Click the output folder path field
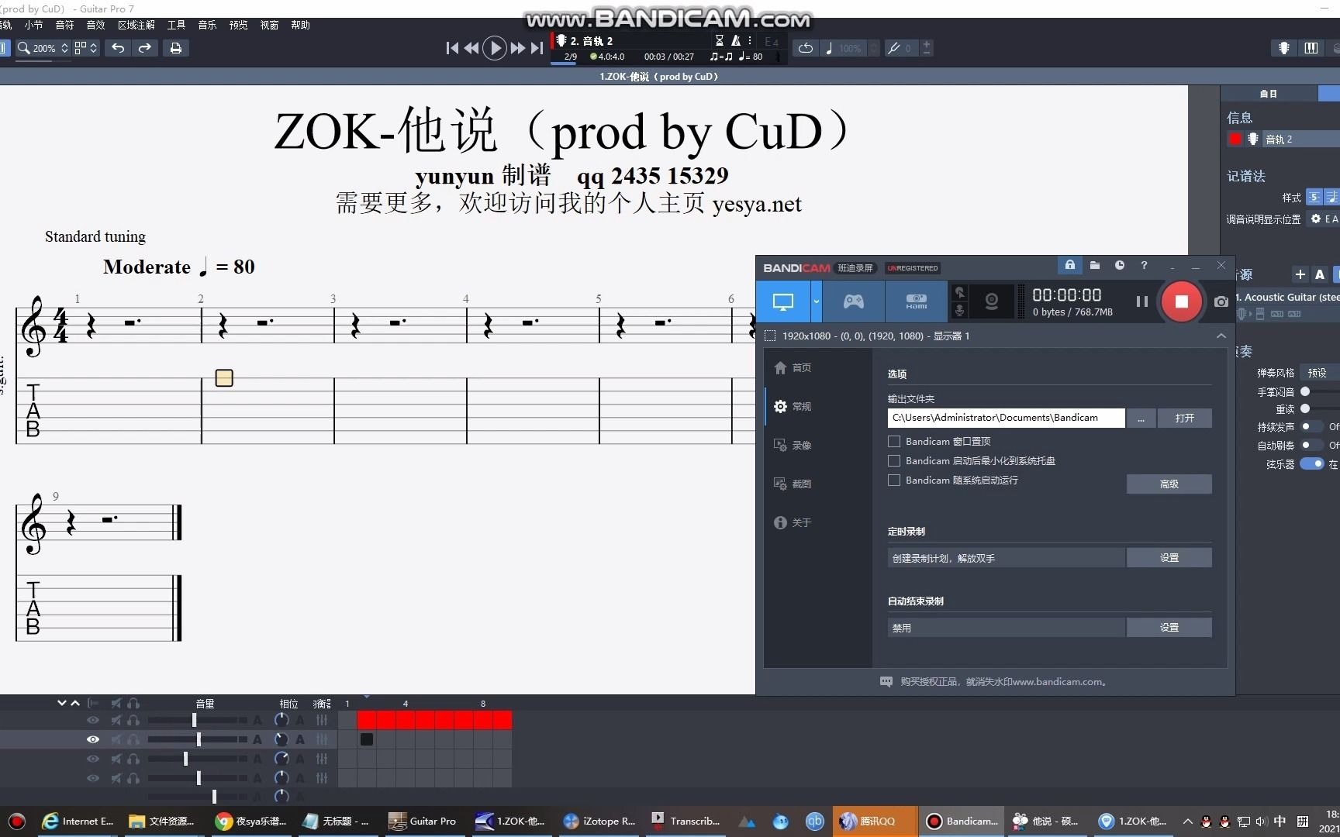Viewport: 1340px width, 837px height. pyautogui.click(x=1006, y=418)
